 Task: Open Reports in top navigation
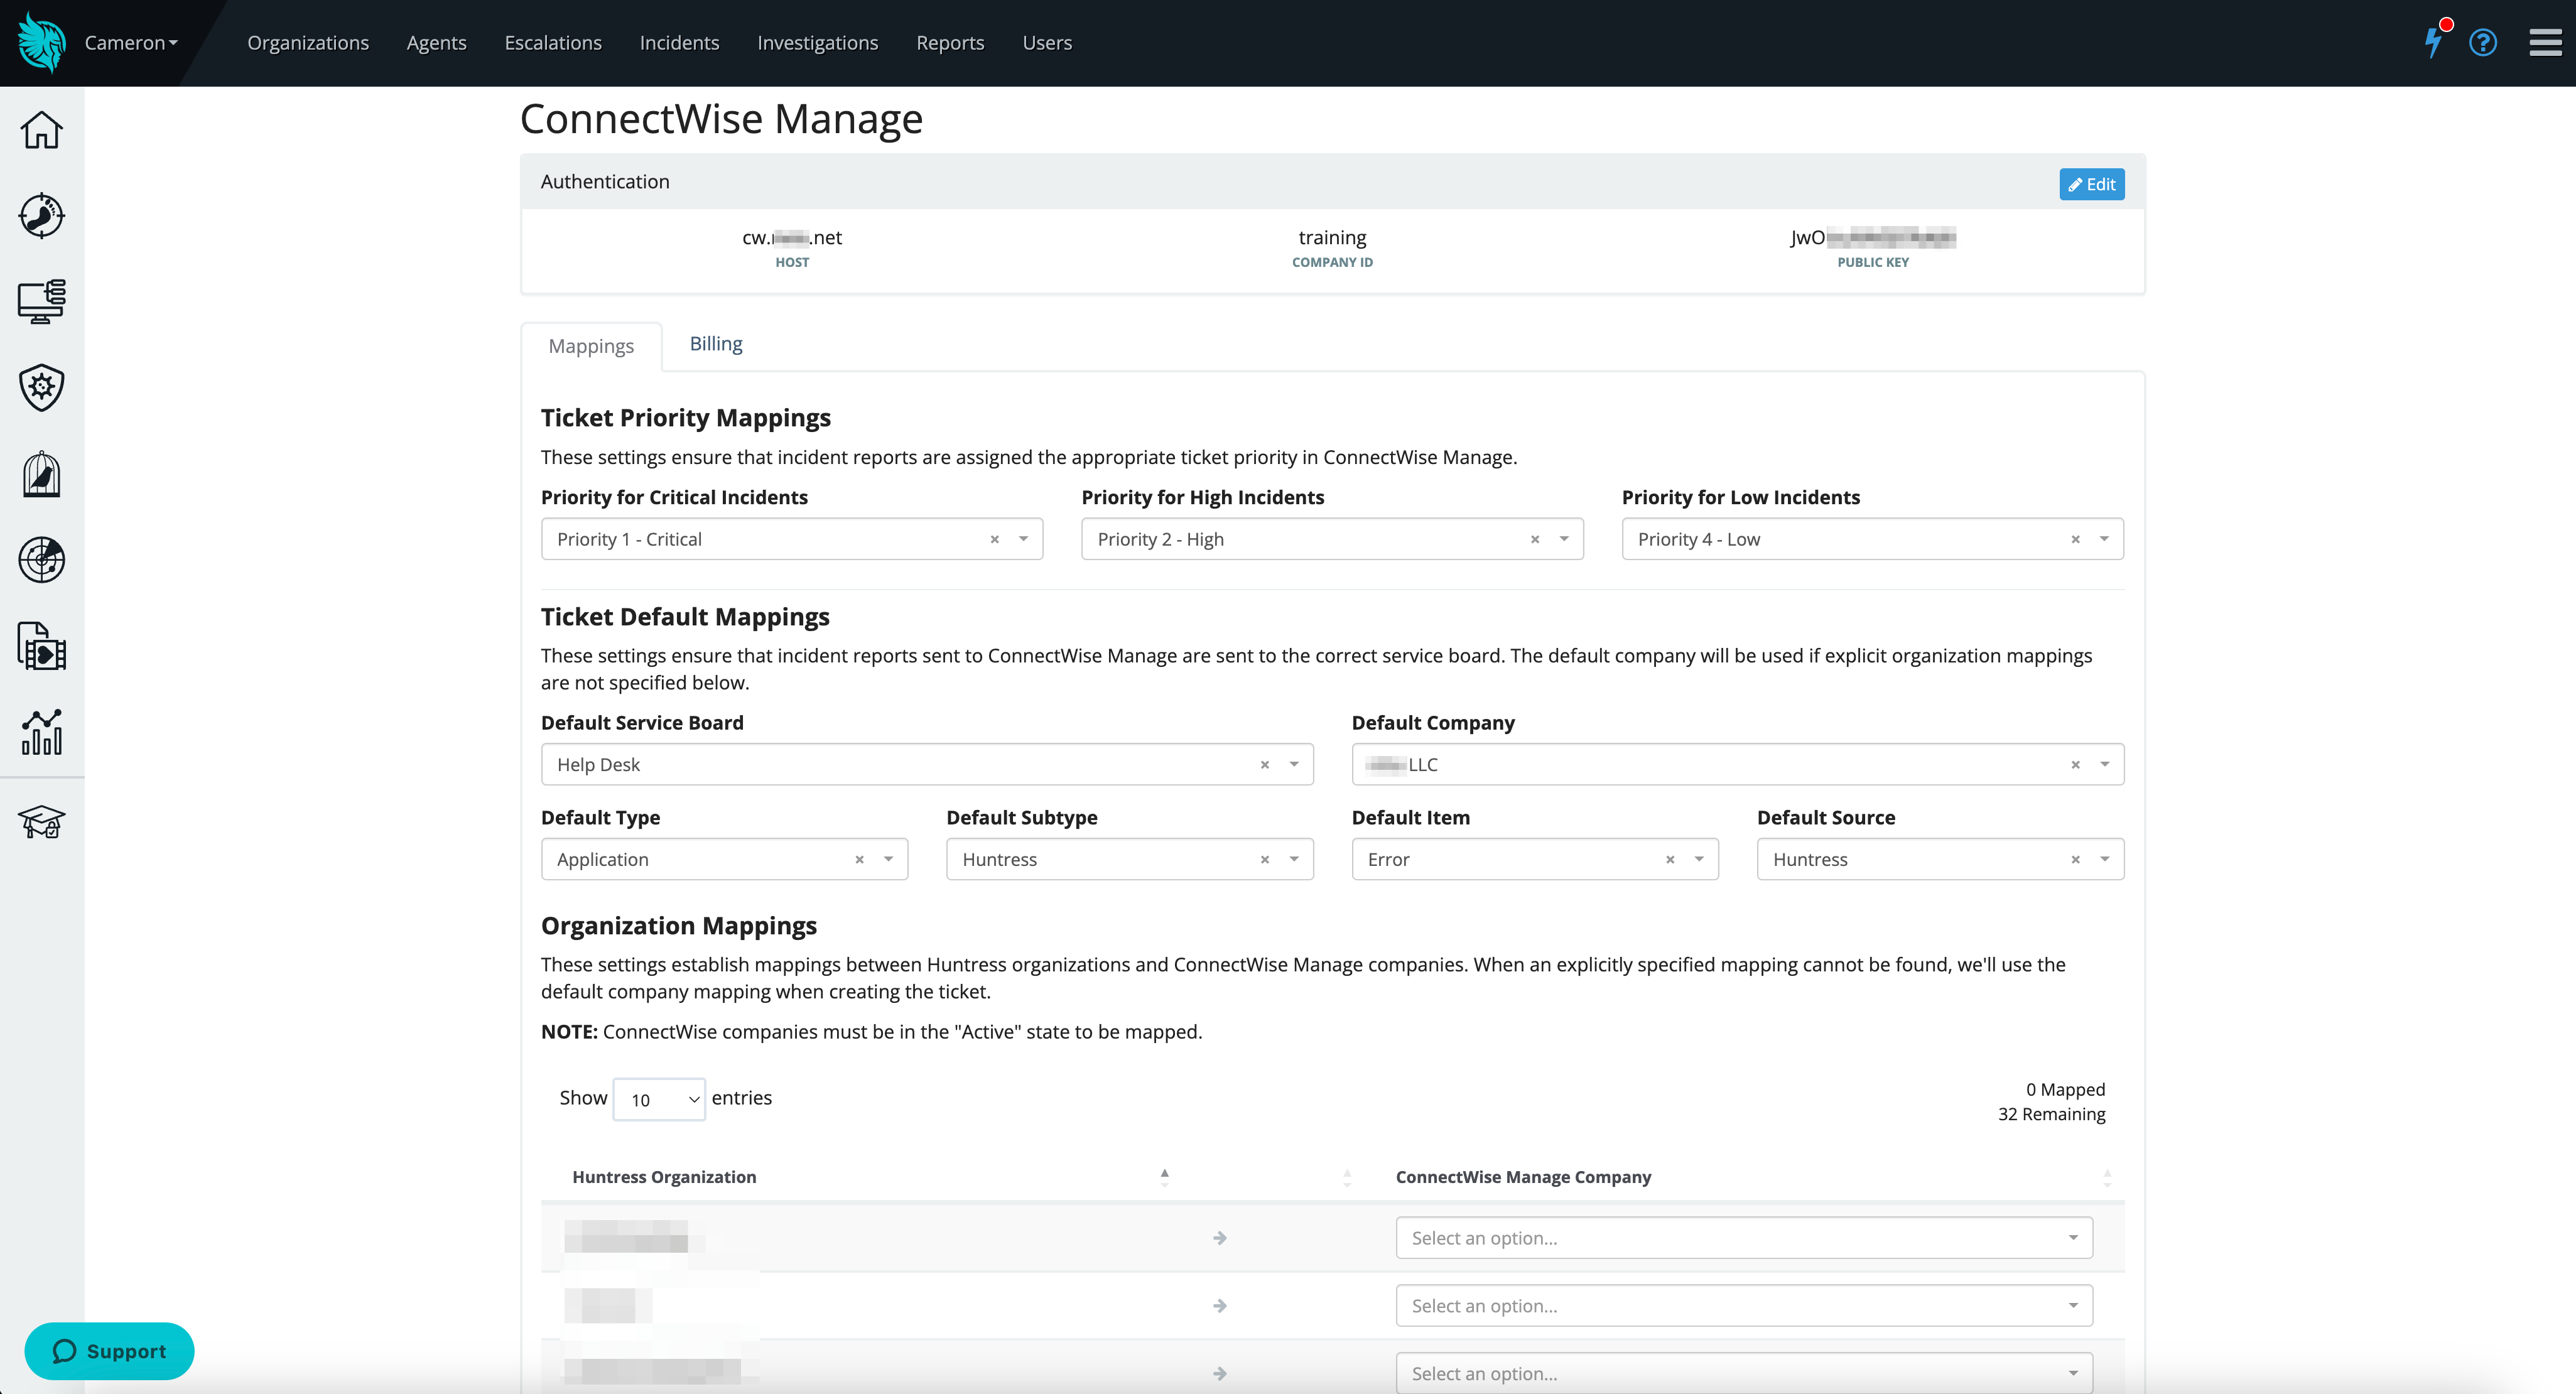(950, 43)
